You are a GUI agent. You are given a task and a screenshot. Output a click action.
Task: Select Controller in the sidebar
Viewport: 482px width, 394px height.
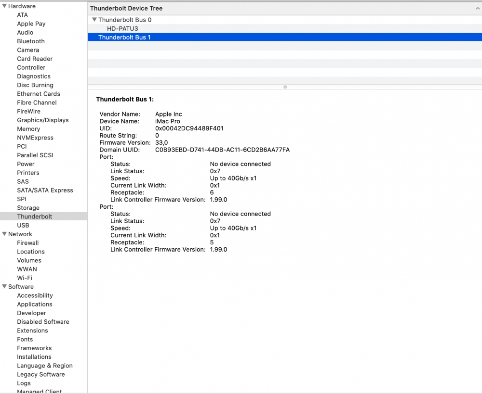[x=31, y=67]
